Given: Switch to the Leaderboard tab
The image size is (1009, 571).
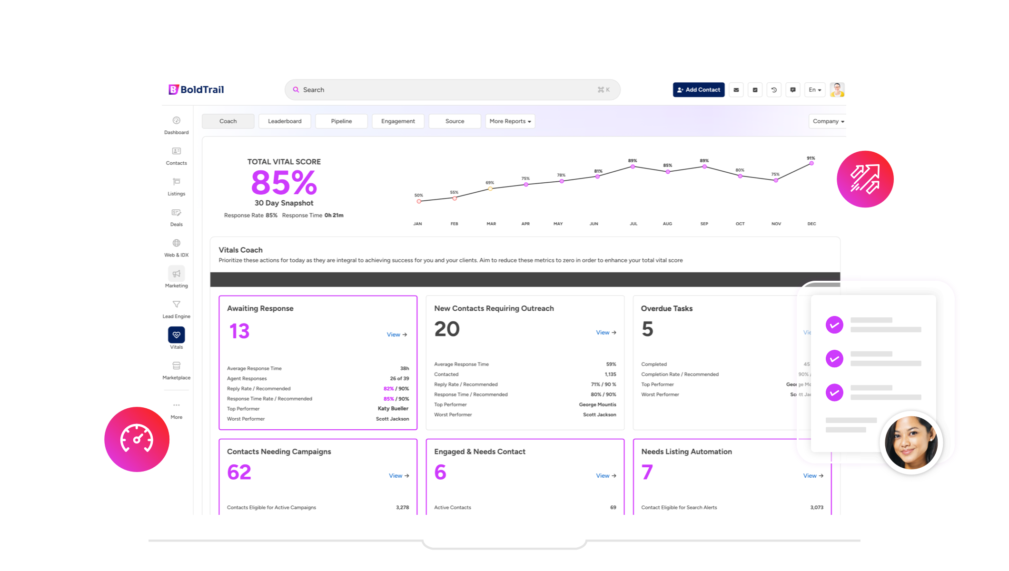Looking at the screenshot, I should pyautogui.click(x=285, y=121).
